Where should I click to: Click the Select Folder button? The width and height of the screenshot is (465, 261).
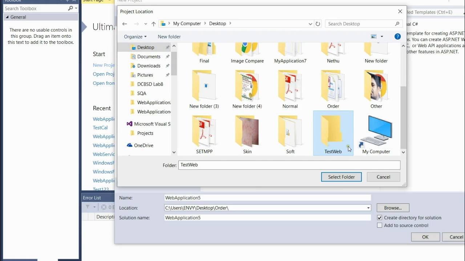point(341,177)
